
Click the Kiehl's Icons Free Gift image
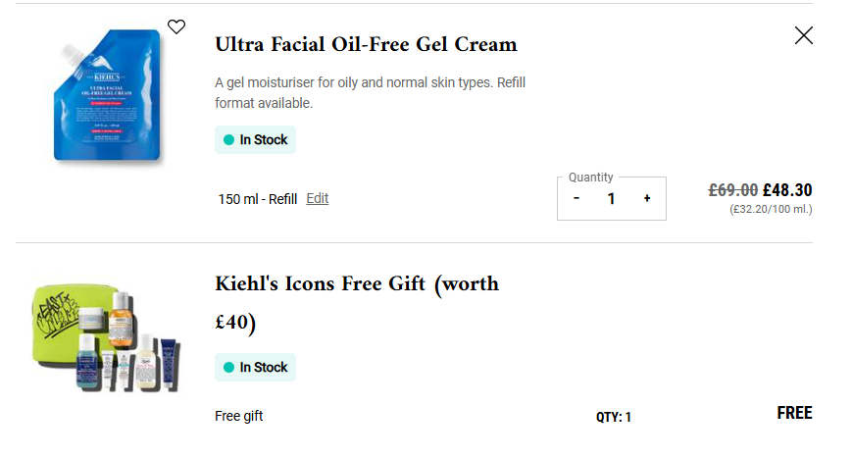pyautogui.click(x=103, y=334)
